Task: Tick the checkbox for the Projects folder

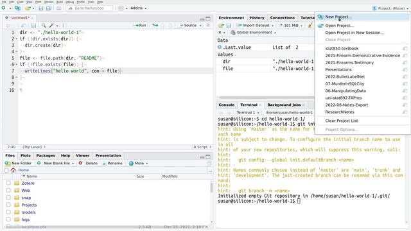Action: 8,205
